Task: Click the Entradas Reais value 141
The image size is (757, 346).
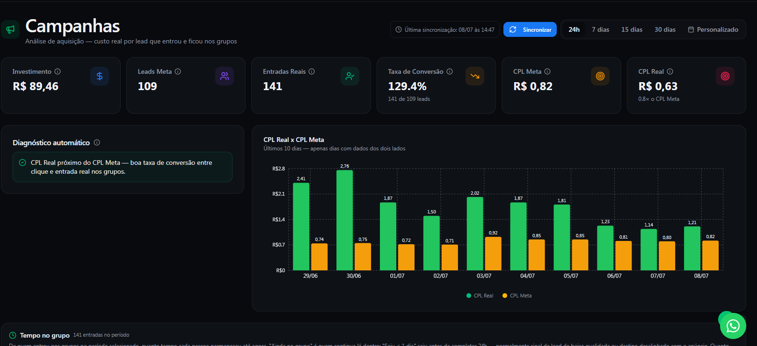Action: pyautogui.click(x=273, y=86)
